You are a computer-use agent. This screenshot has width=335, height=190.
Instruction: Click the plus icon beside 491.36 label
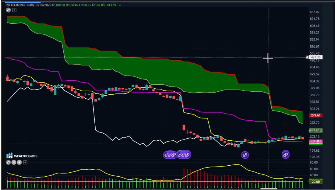tap(307, 57)
